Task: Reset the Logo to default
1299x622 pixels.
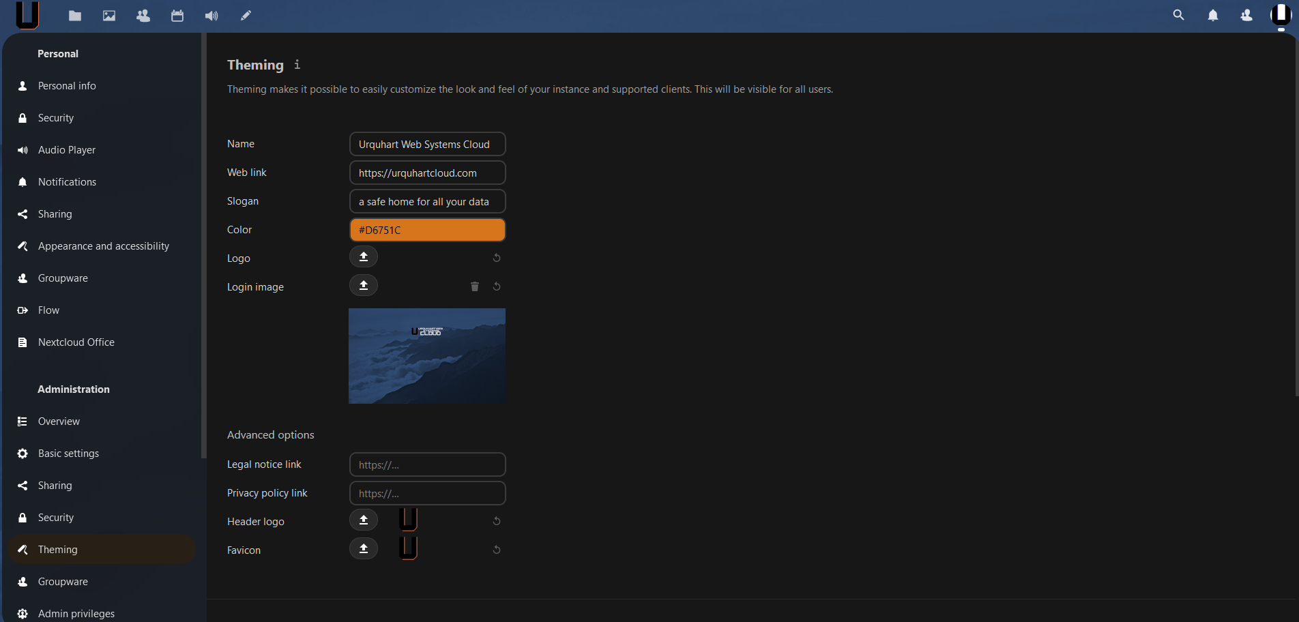Action: click(x=497, y=258)
